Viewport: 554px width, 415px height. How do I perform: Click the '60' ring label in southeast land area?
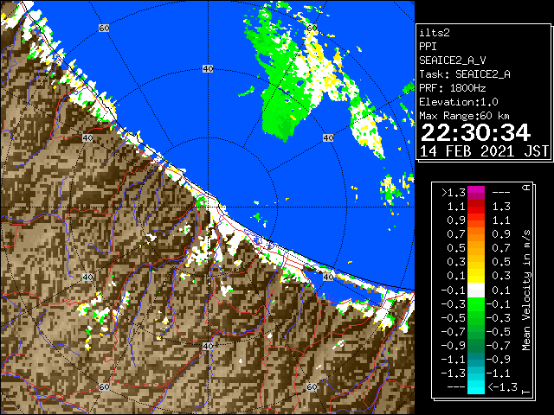[312, 386]
